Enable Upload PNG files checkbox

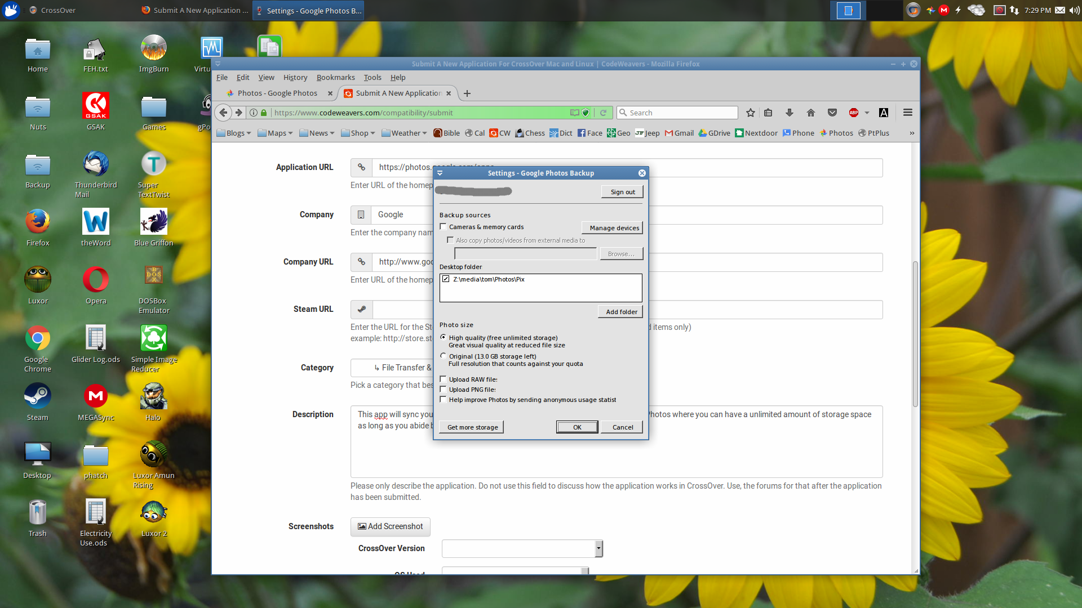tap(444, 390)
